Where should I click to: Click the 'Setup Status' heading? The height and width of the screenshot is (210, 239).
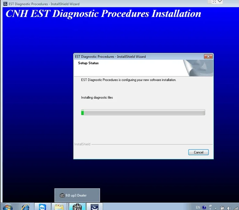coord(88,63)
